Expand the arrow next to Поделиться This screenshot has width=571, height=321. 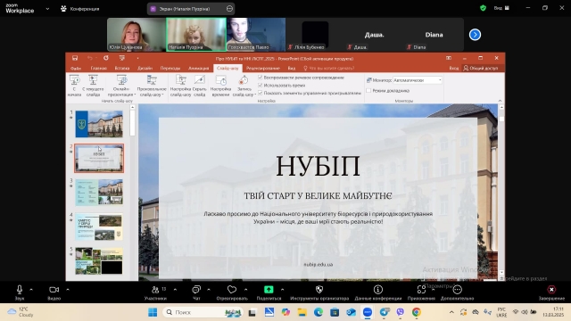(282, 290)
